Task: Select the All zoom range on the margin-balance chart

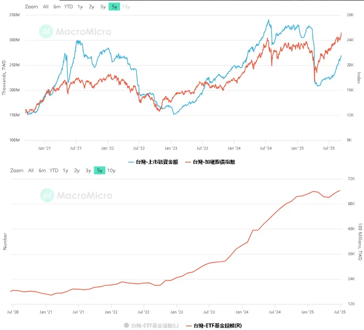Action: (x=46, y=7)
